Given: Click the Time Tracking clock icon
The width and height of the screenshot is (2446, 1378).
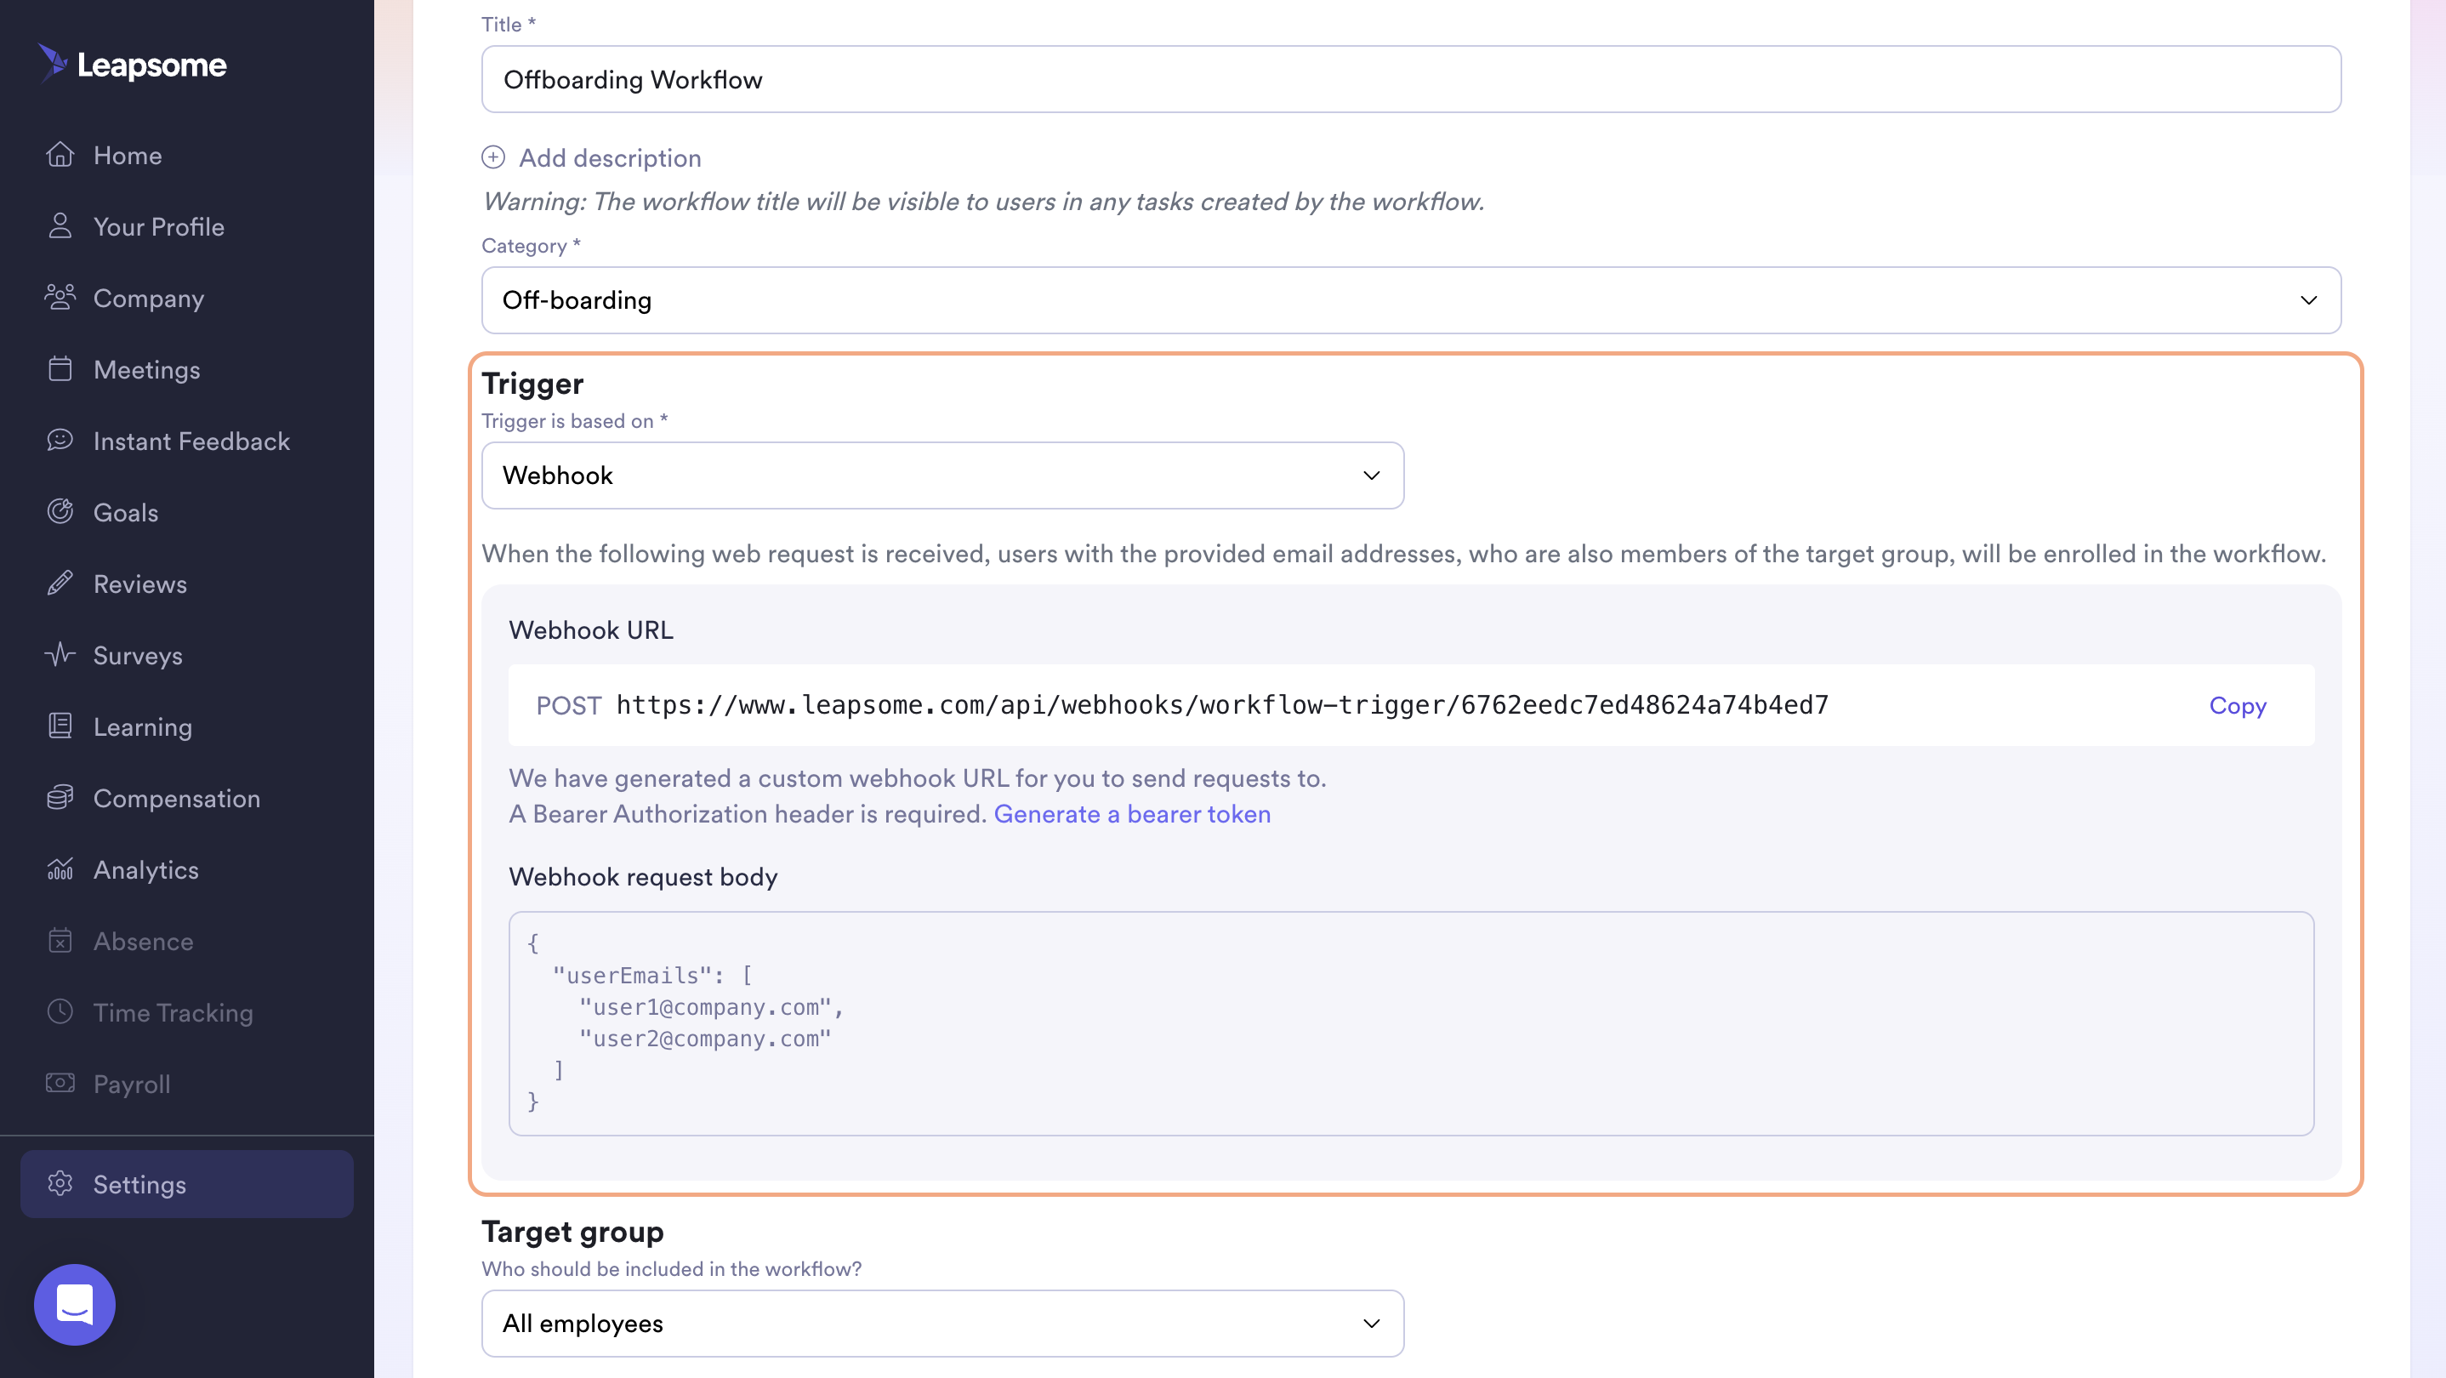Looking at the screenshot, I should click(x=60, y=1011).
